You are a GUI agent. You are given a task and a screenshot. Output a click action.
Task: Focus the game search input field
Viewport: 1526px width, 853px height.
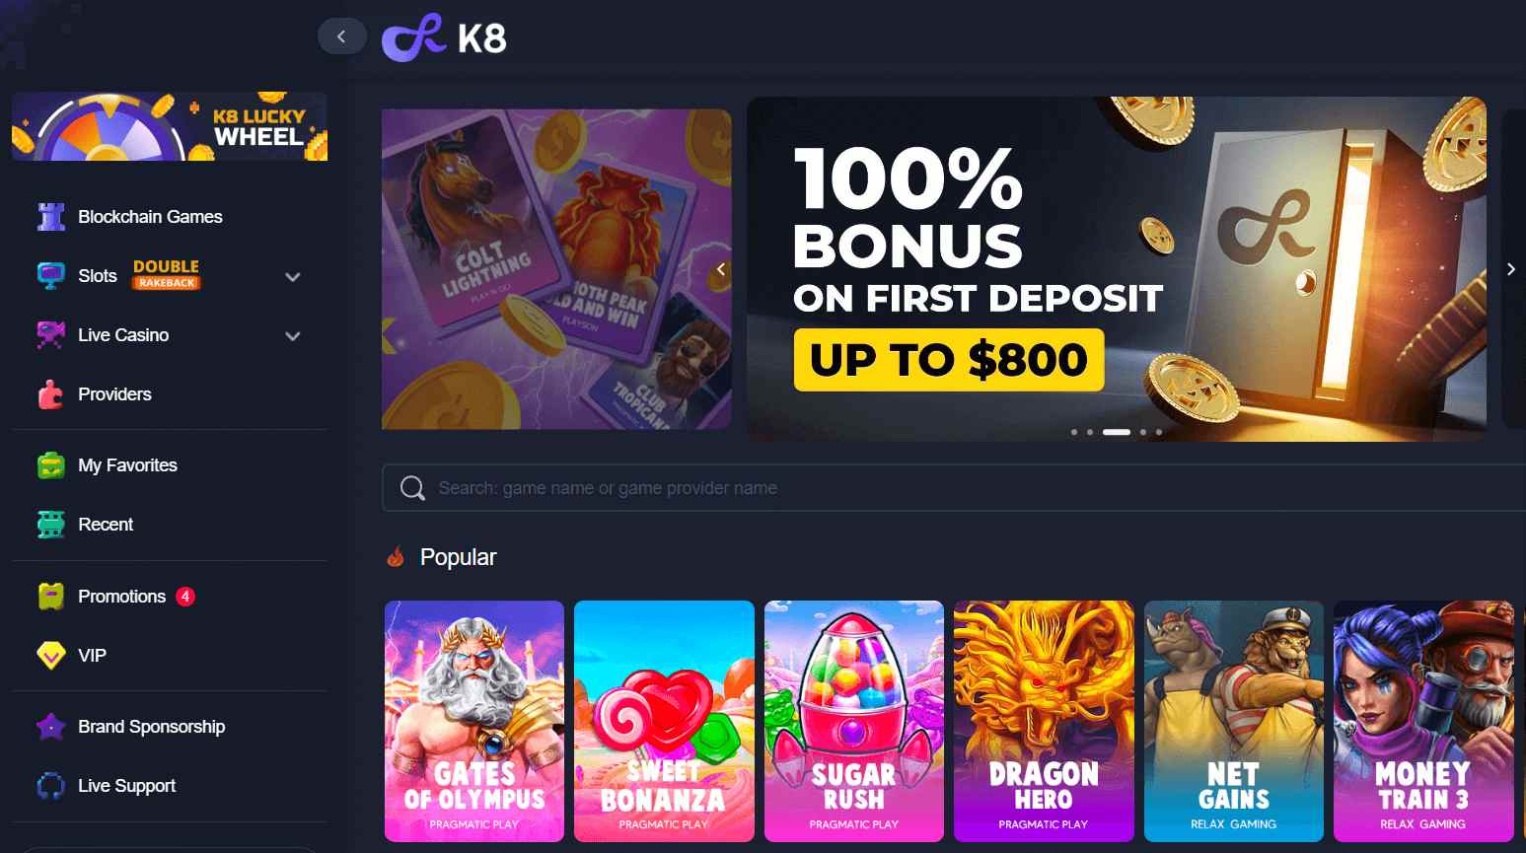coord(954,488)
